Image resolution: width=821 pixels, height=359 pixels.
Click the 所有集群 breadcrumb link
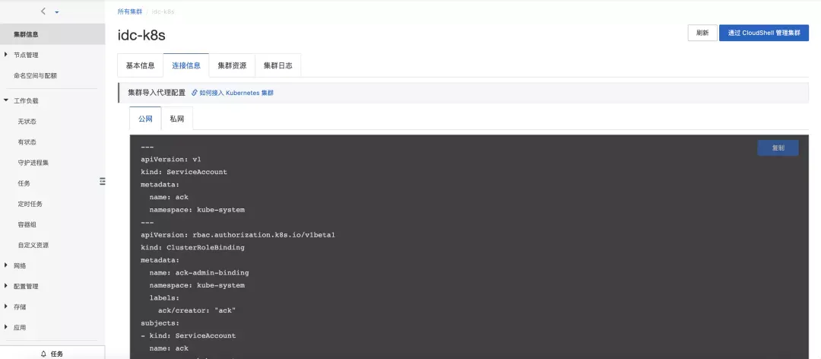pos(130,11)
